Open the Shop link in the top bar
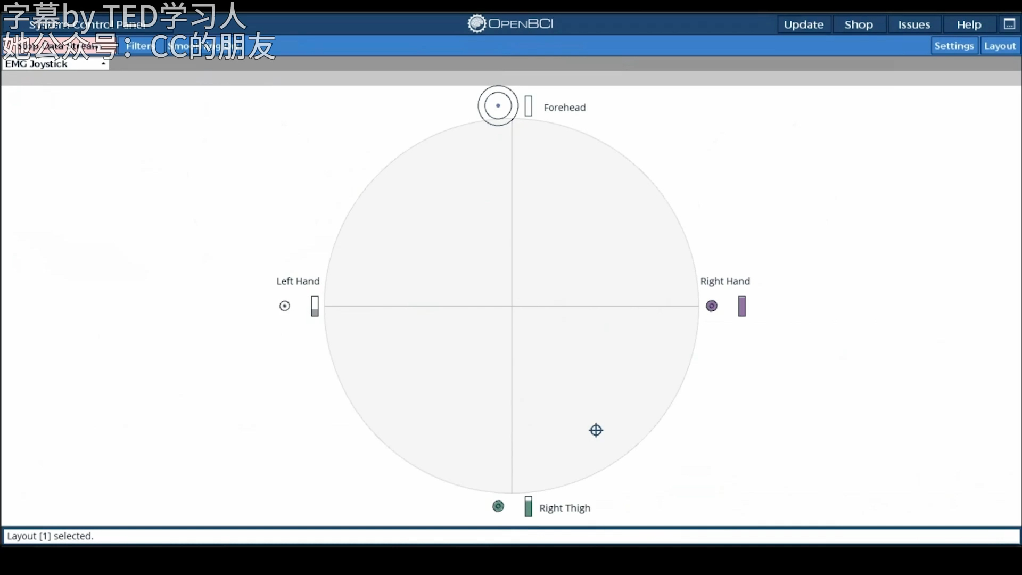1022x575 pixels. (859, 24)
